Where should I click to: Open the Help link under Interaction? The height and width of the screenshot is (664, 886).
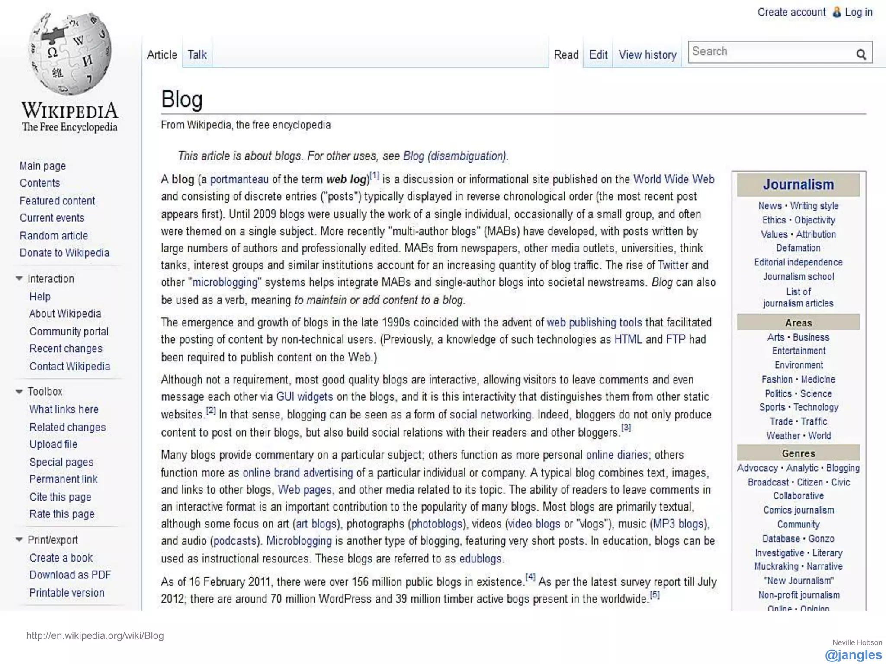(x=40, y=297)
